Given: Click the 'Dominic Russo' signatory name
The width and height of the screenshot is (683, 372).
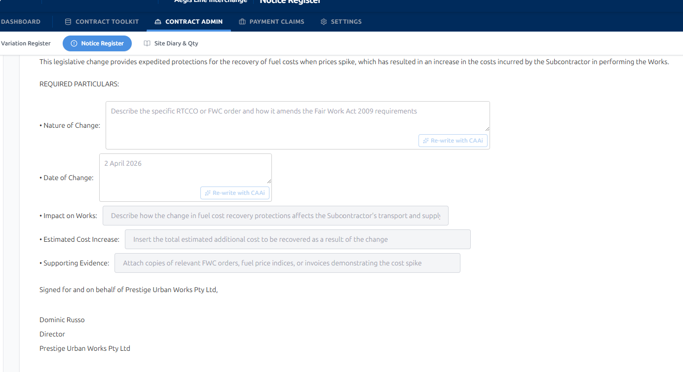Looking at the screenshot, I should pyautogui.click(x=62, y=320).
